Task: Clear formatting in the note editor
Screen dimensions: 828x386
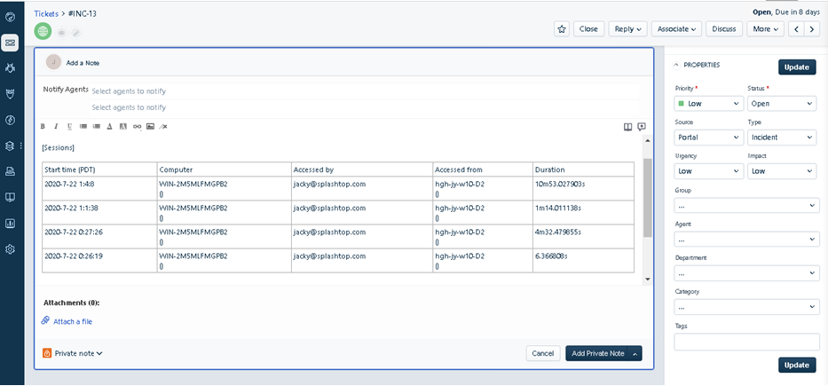Action: (163, 127)
